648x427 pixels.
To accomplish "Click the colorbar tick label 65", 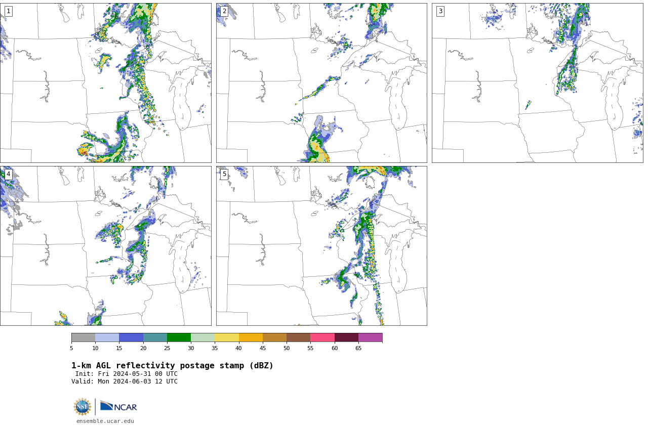I will pyautogui.click(x=358, y=348).
